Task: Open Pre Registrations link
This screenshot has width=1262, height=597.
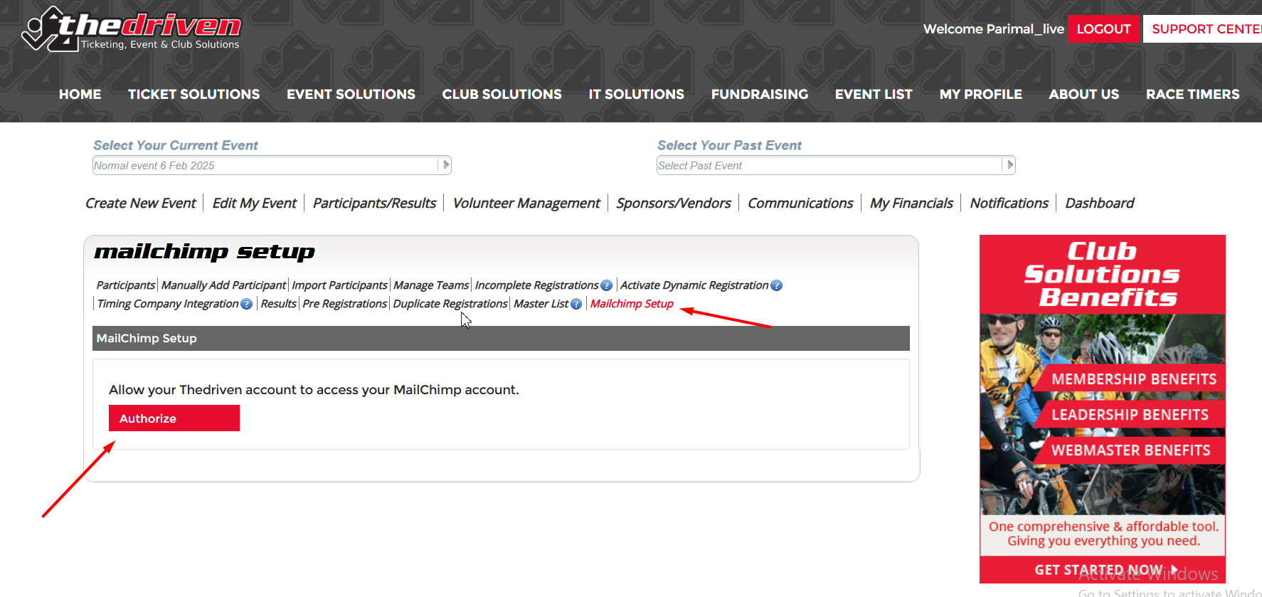Action: point(344,304)
